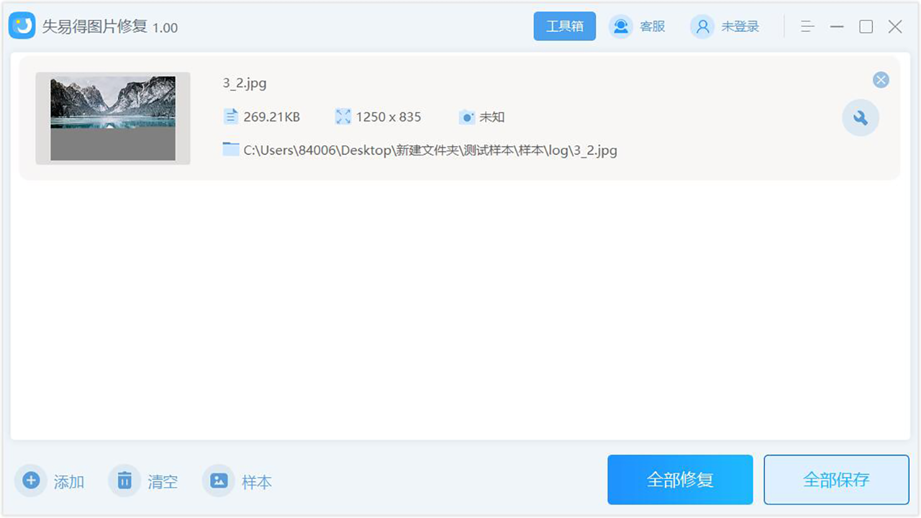
Task: Click the 客服 customer service headset icon
Action: point(620,26)
